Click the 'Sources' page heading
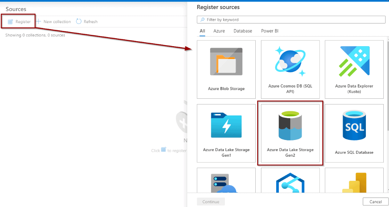Screen dimensions: 389x207 (x=16, y=9)
